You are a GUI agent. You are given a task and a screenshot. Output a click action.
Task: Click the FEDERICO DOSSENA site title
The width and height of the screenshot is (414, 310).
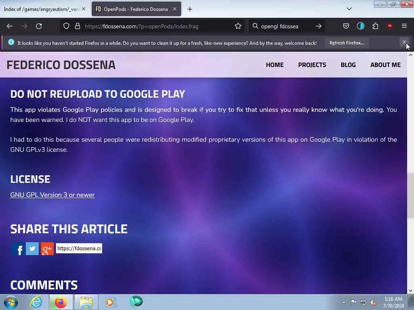61,65
